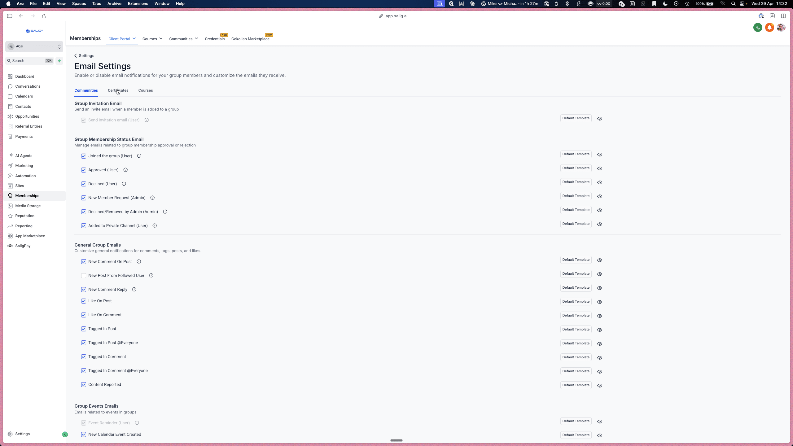
Task: Open Conversations in the sidebar
Action: pos(28,86)
